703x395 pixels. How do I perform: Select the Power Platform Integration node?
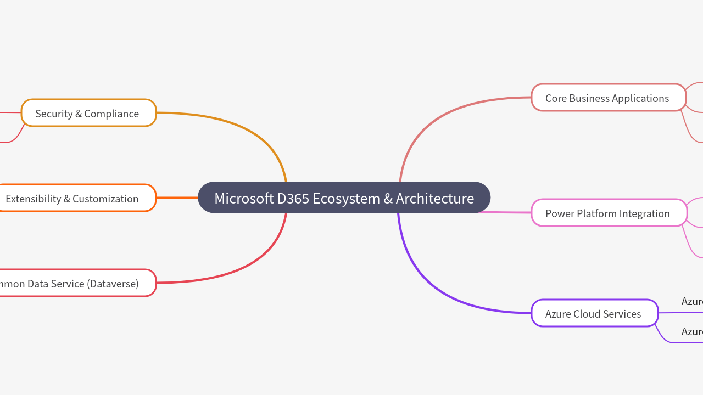point(607,213)
